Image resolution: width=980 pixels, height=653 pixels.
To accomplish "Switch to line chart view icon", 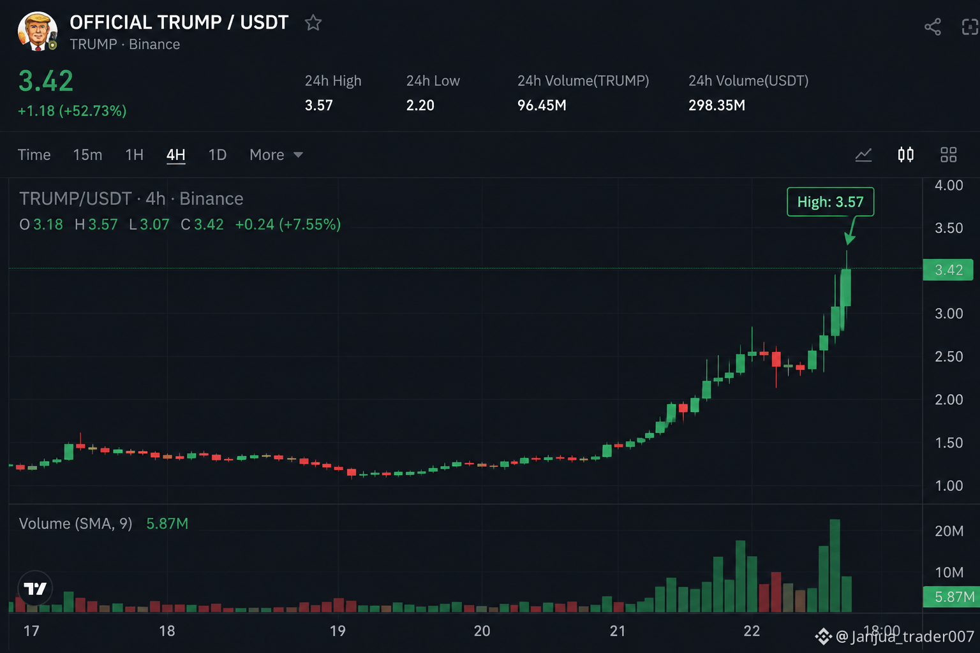I will [863, 155].
